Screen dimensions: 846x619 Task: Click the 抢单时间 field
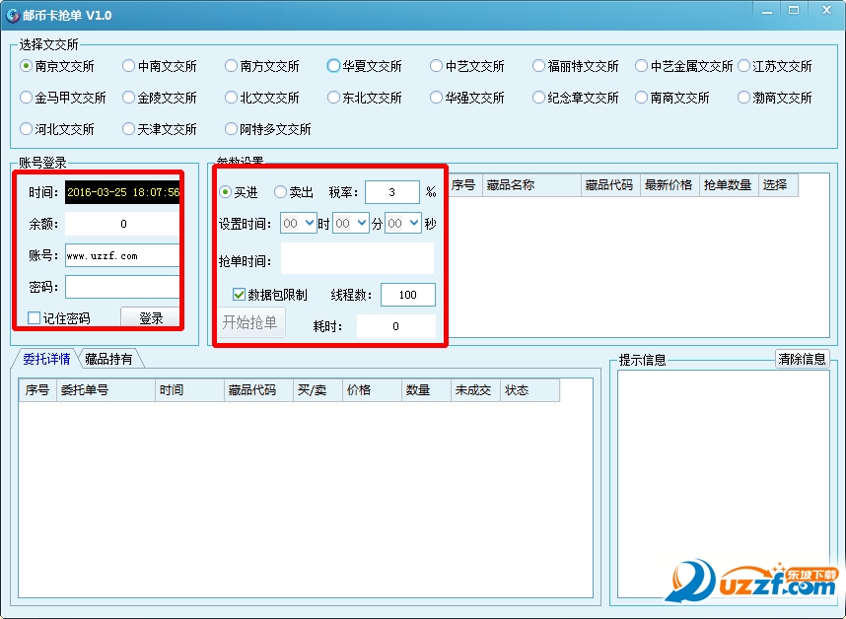click(x=357, y=258)
